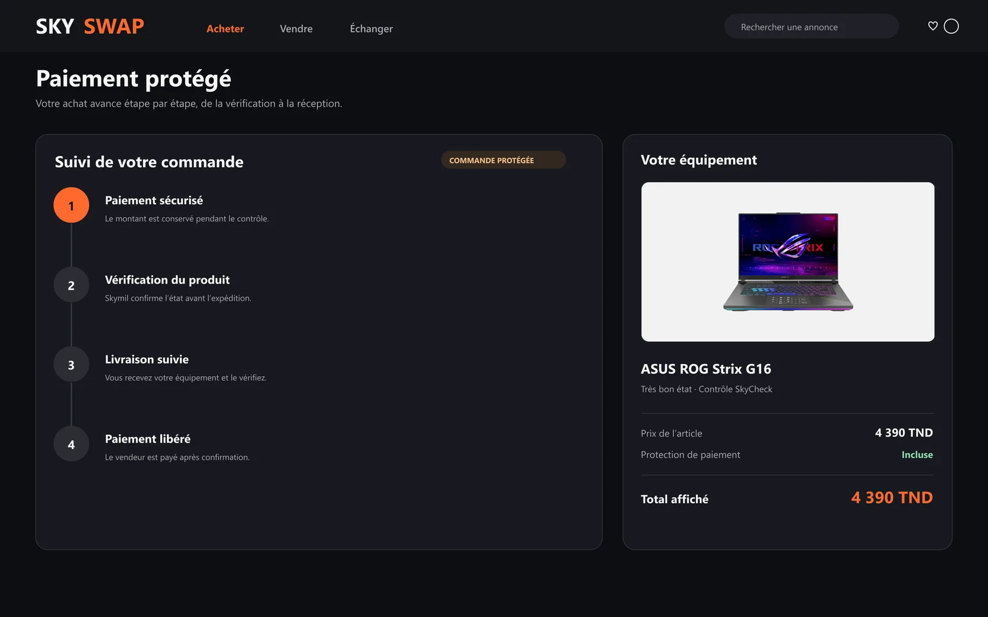
Task: Click the SKY SWAP logo
Action: coord(90,26)
